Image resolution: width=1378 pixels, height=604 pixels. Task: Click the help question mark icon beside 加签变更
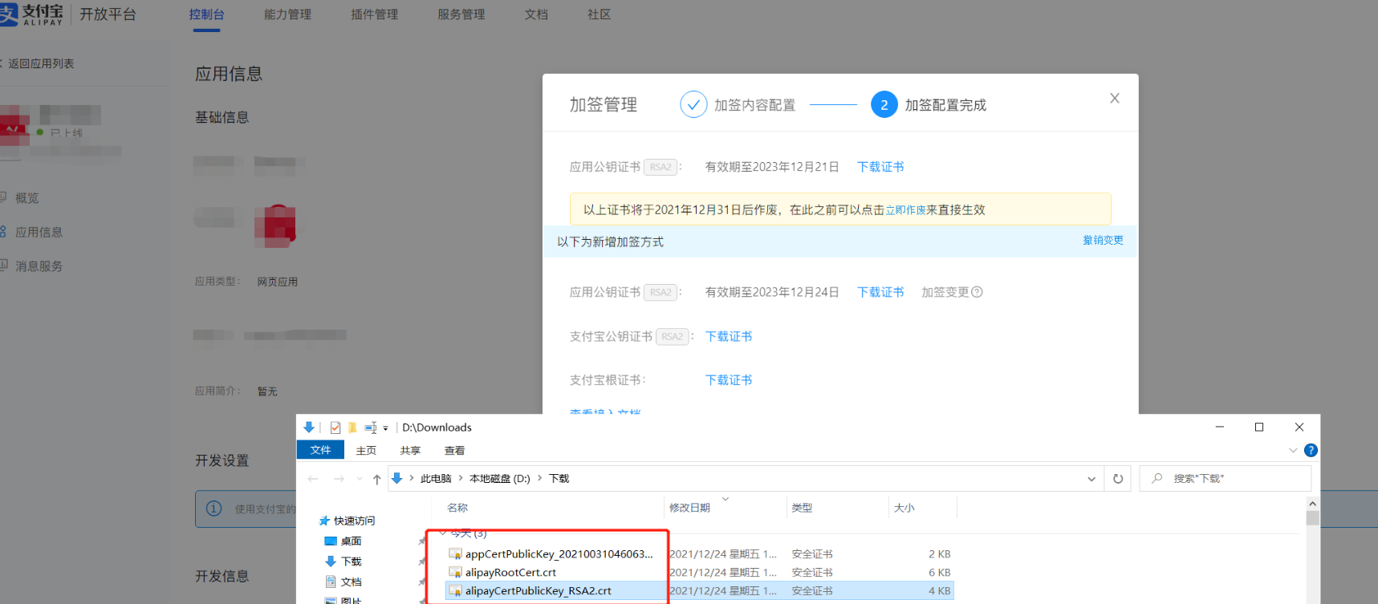pos(977,292)
